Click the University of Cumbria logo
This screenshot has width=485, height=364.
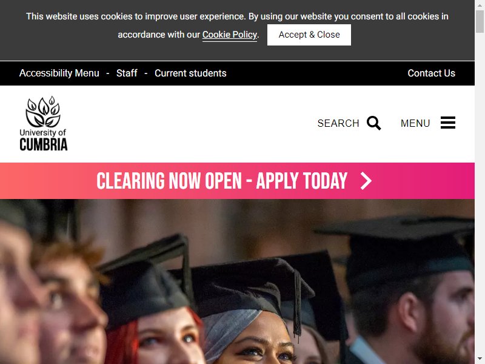[43, 124]
